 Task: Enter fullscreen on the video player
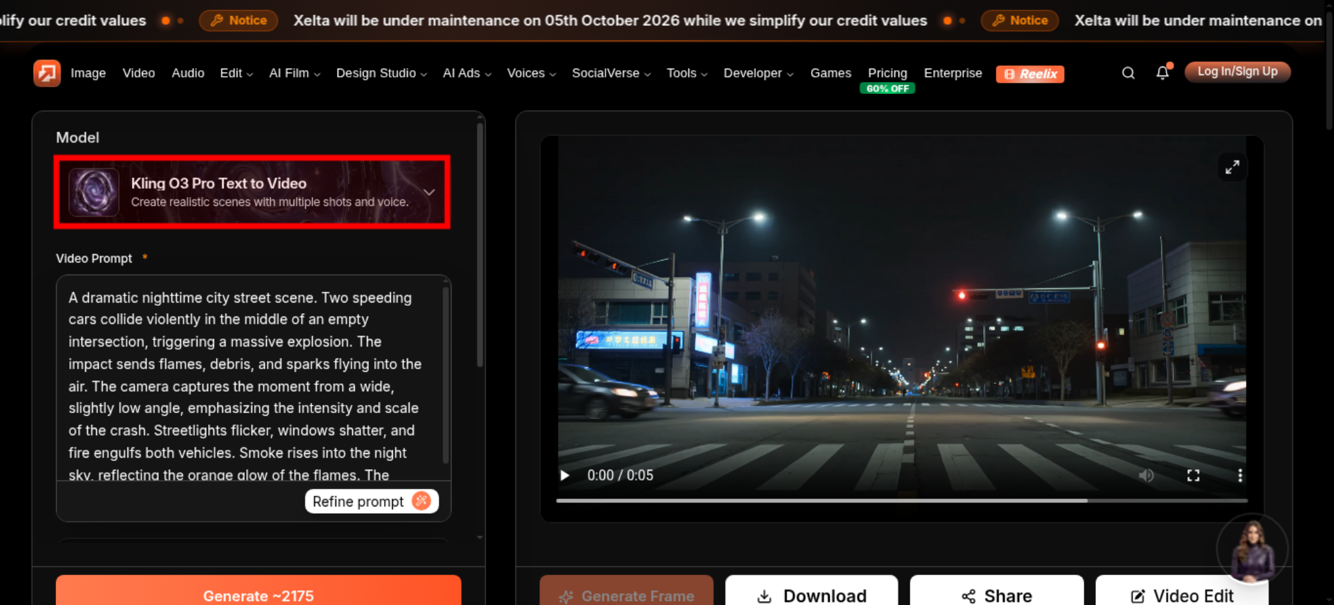tap(1193, 475)
